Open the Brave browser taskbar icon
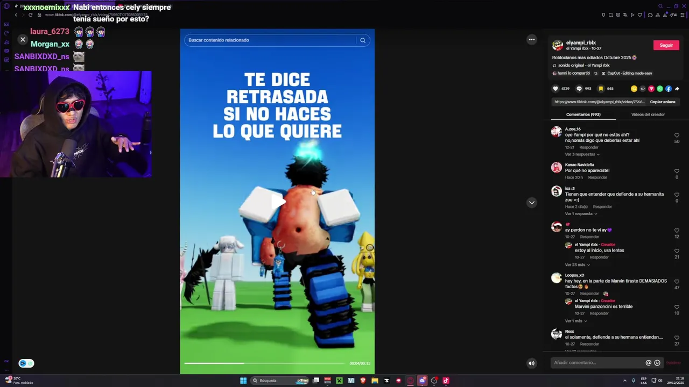 [363, 381]
